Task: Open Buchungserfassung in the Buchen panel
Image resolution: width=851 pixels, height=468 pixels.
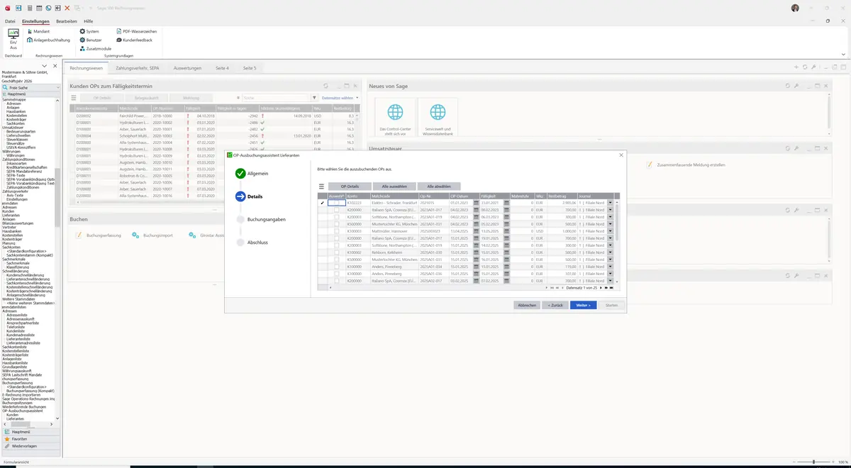Action: pyautogui.click(x=99, y=235)
